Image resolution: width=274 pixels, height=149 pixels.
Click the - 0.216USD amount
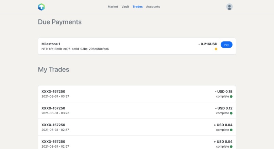tap(208, 44)
